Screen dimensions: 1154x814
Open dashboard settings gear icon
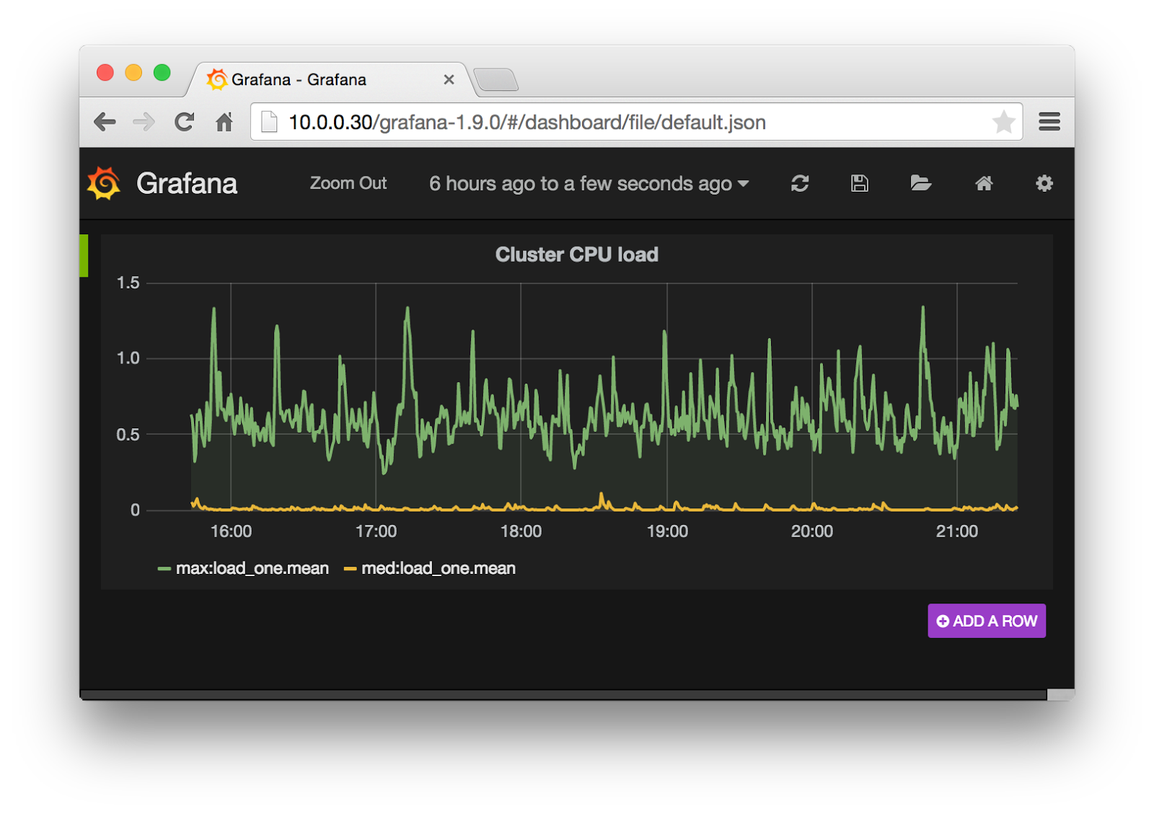click(x=1044, y=183)
